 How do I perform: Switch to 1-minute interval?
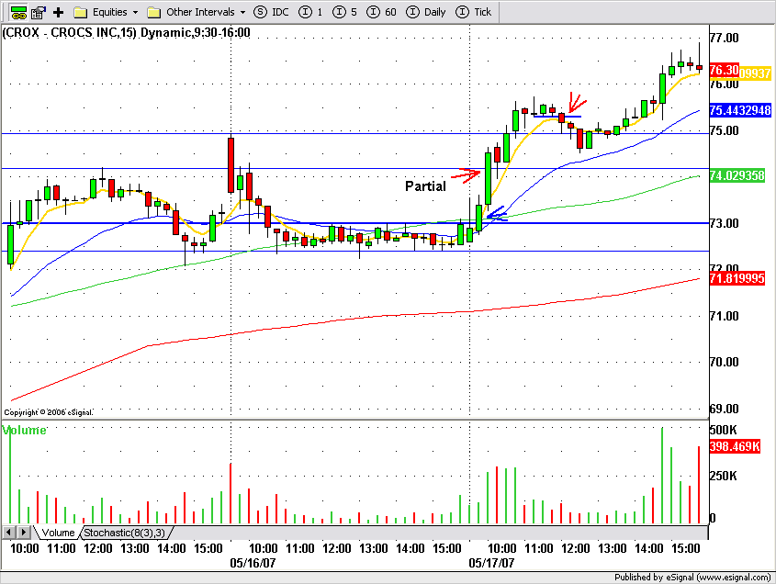coord(310,12)
